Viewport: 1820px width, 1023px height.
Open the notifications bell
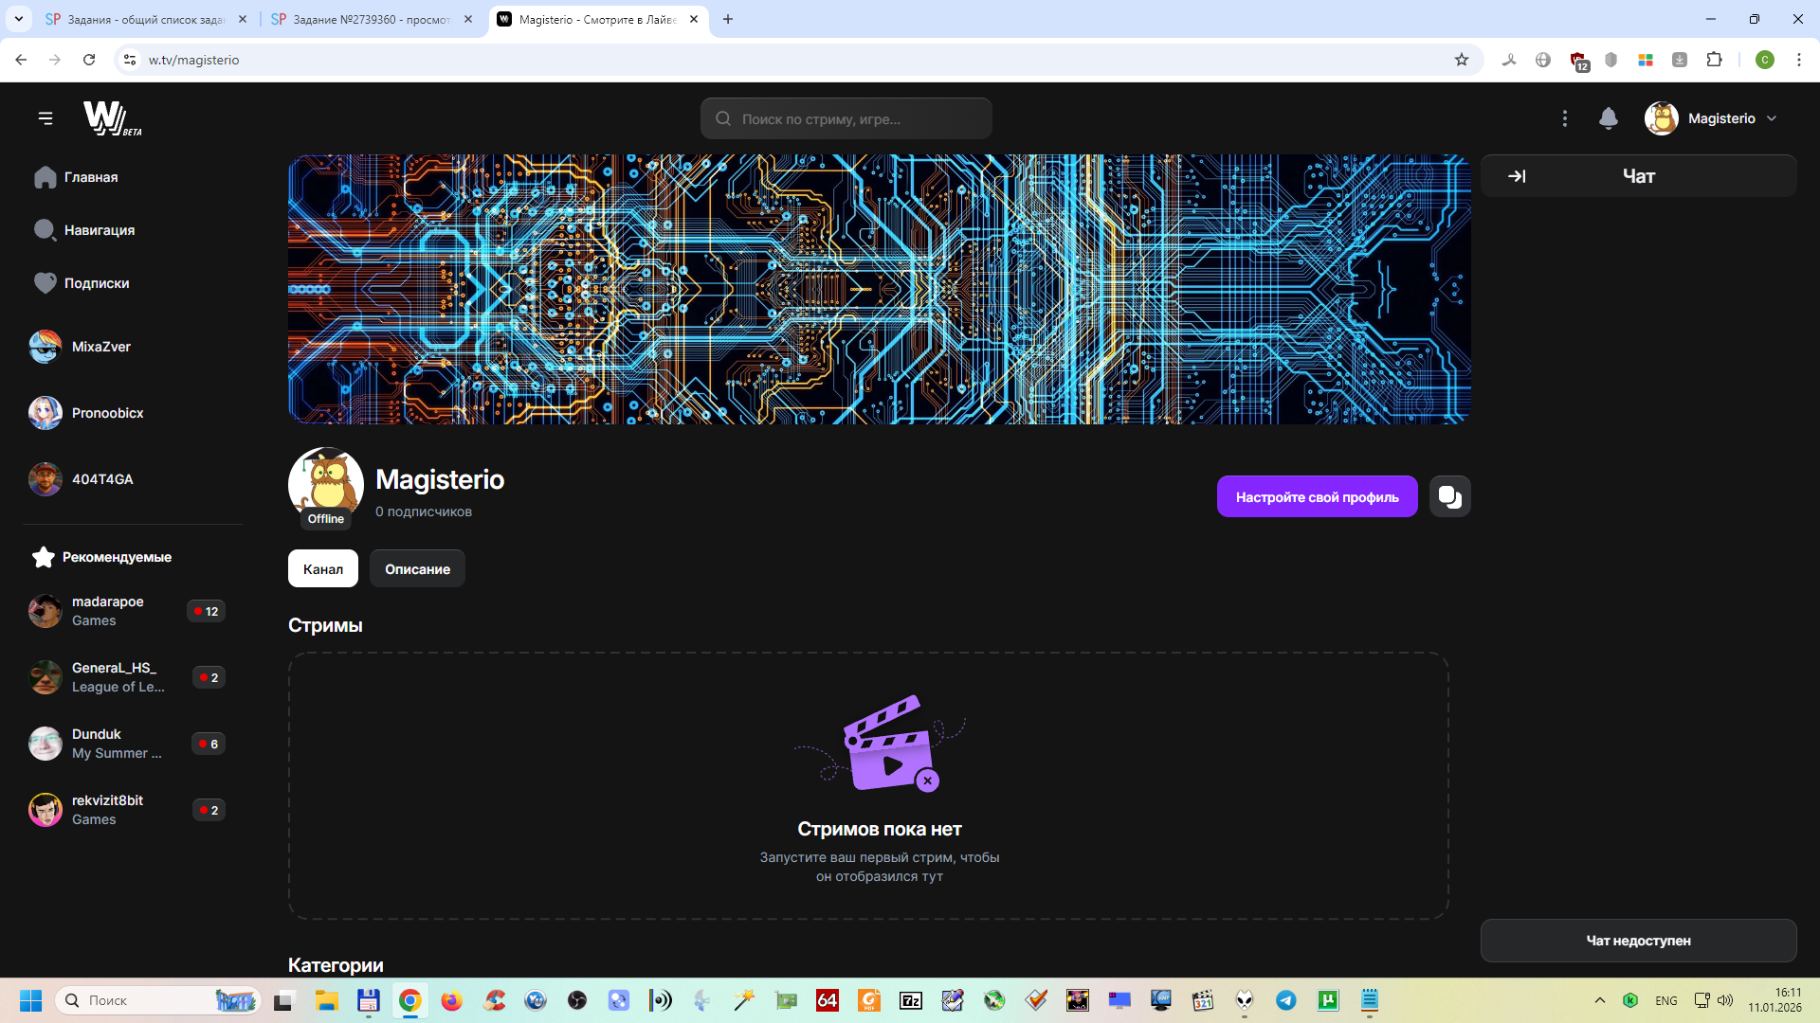[1608, 118]
